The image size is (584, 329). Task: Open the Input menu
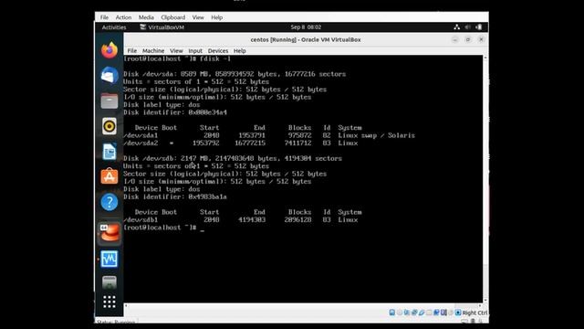tap(195, 51)
